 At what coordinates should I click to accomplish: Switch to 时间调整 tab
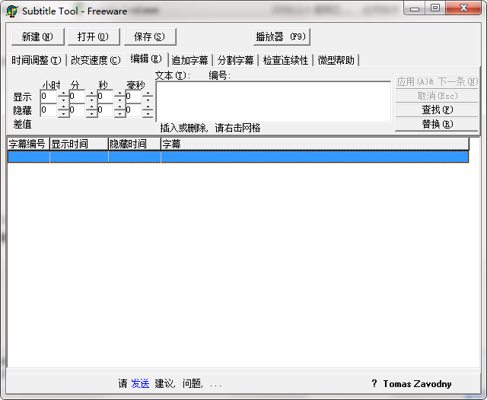click(37, 60)
